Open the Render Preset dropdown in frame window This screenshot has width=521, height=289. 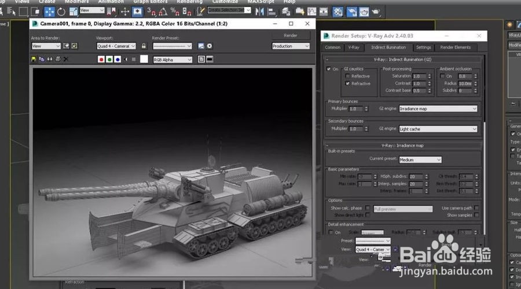tap(172, 46)
